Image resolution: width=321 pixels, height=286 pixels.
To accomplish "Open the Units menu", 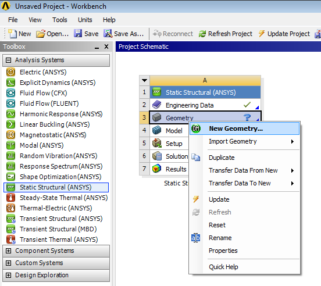I will (85, 20).
